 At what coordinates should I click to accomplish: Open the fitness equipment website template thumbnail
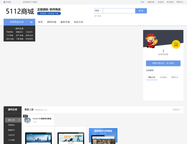103,136
